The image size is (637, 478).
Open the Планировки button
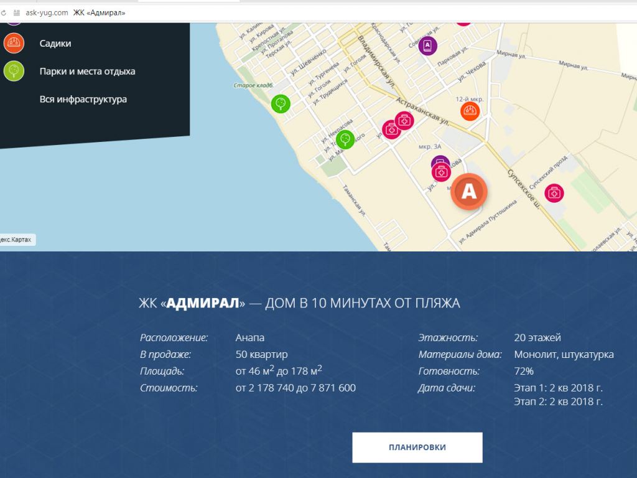click(x=417, y=447)
